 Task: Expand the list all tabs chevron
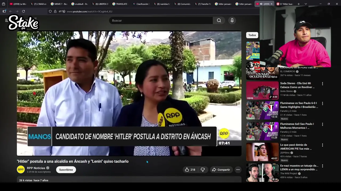click(306, 4)
